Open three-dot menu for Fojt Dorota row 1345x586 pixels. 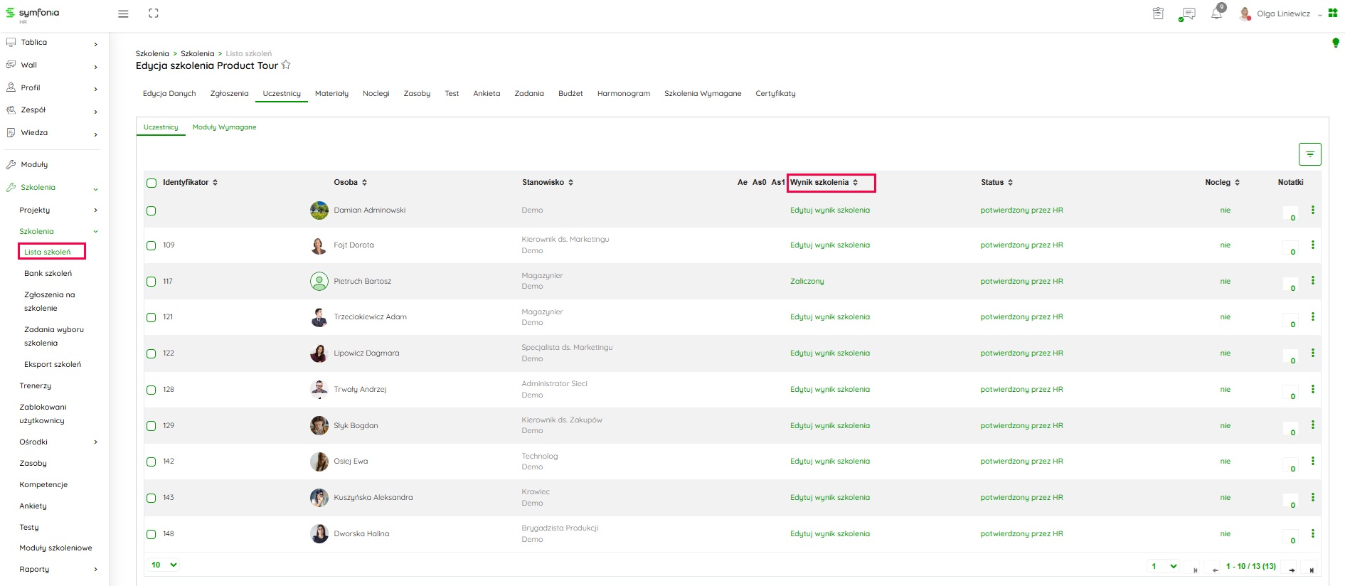point(1312,245)
